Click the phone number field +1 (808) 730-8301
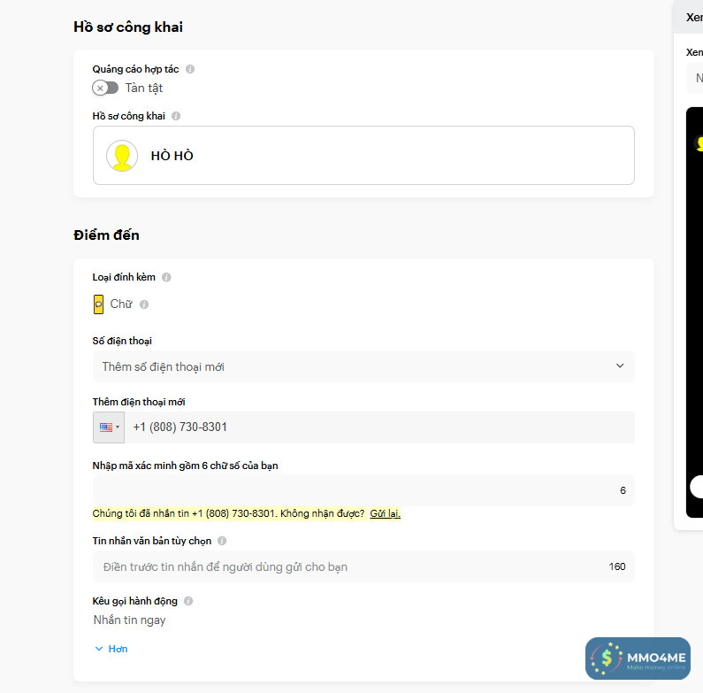Viewport: 703px width, 693px height. click(x=380, y=427)
